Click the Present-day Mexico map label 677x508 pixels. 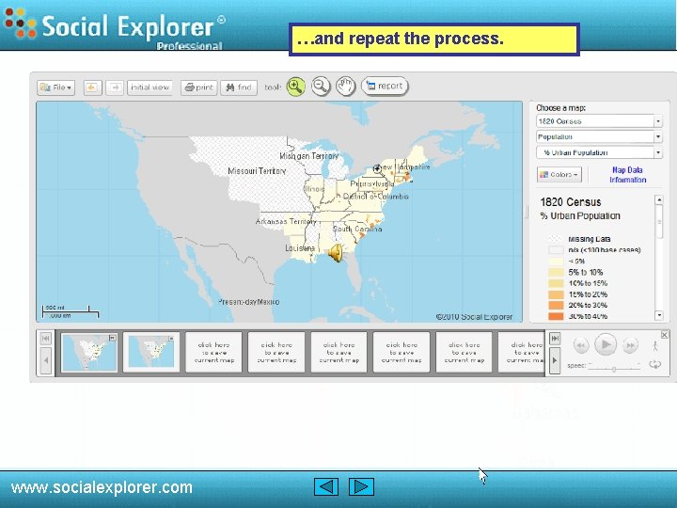(x=248, y=302)
